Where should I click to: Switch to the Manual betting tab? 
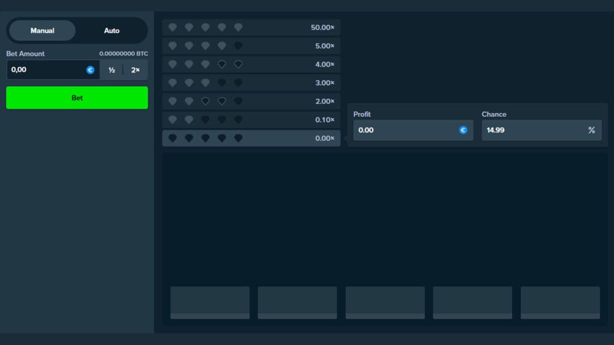click(42, 31)
